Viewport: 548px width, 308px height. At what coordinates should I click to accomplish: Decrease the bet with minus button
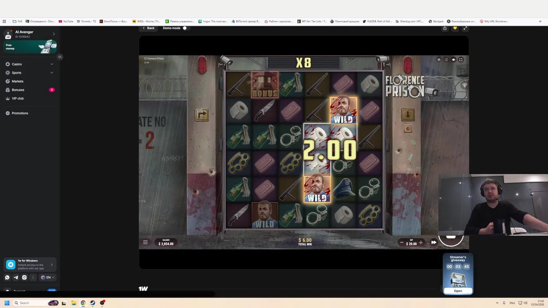pos(402,243)
